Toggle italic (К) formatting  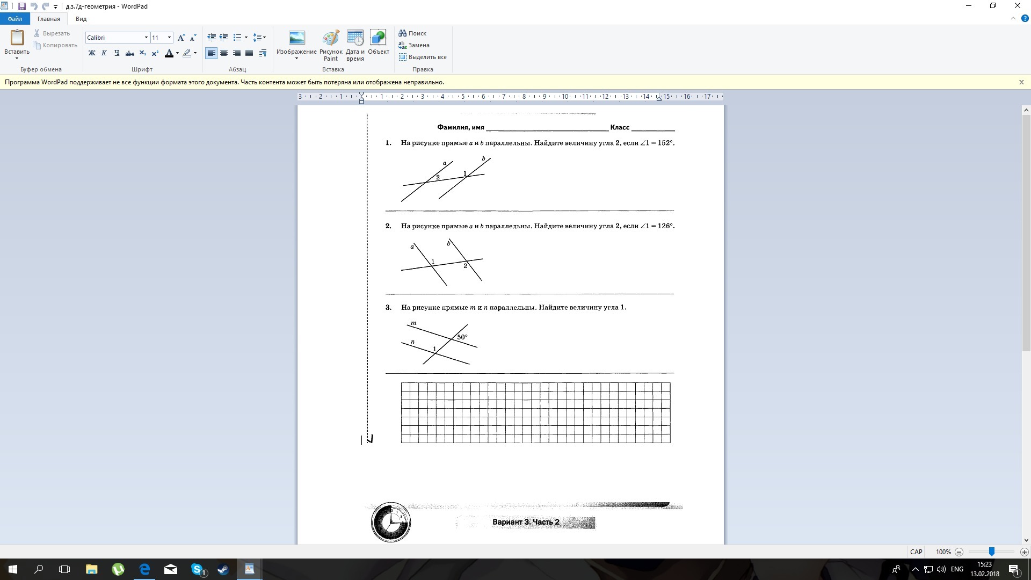point(104,53)
